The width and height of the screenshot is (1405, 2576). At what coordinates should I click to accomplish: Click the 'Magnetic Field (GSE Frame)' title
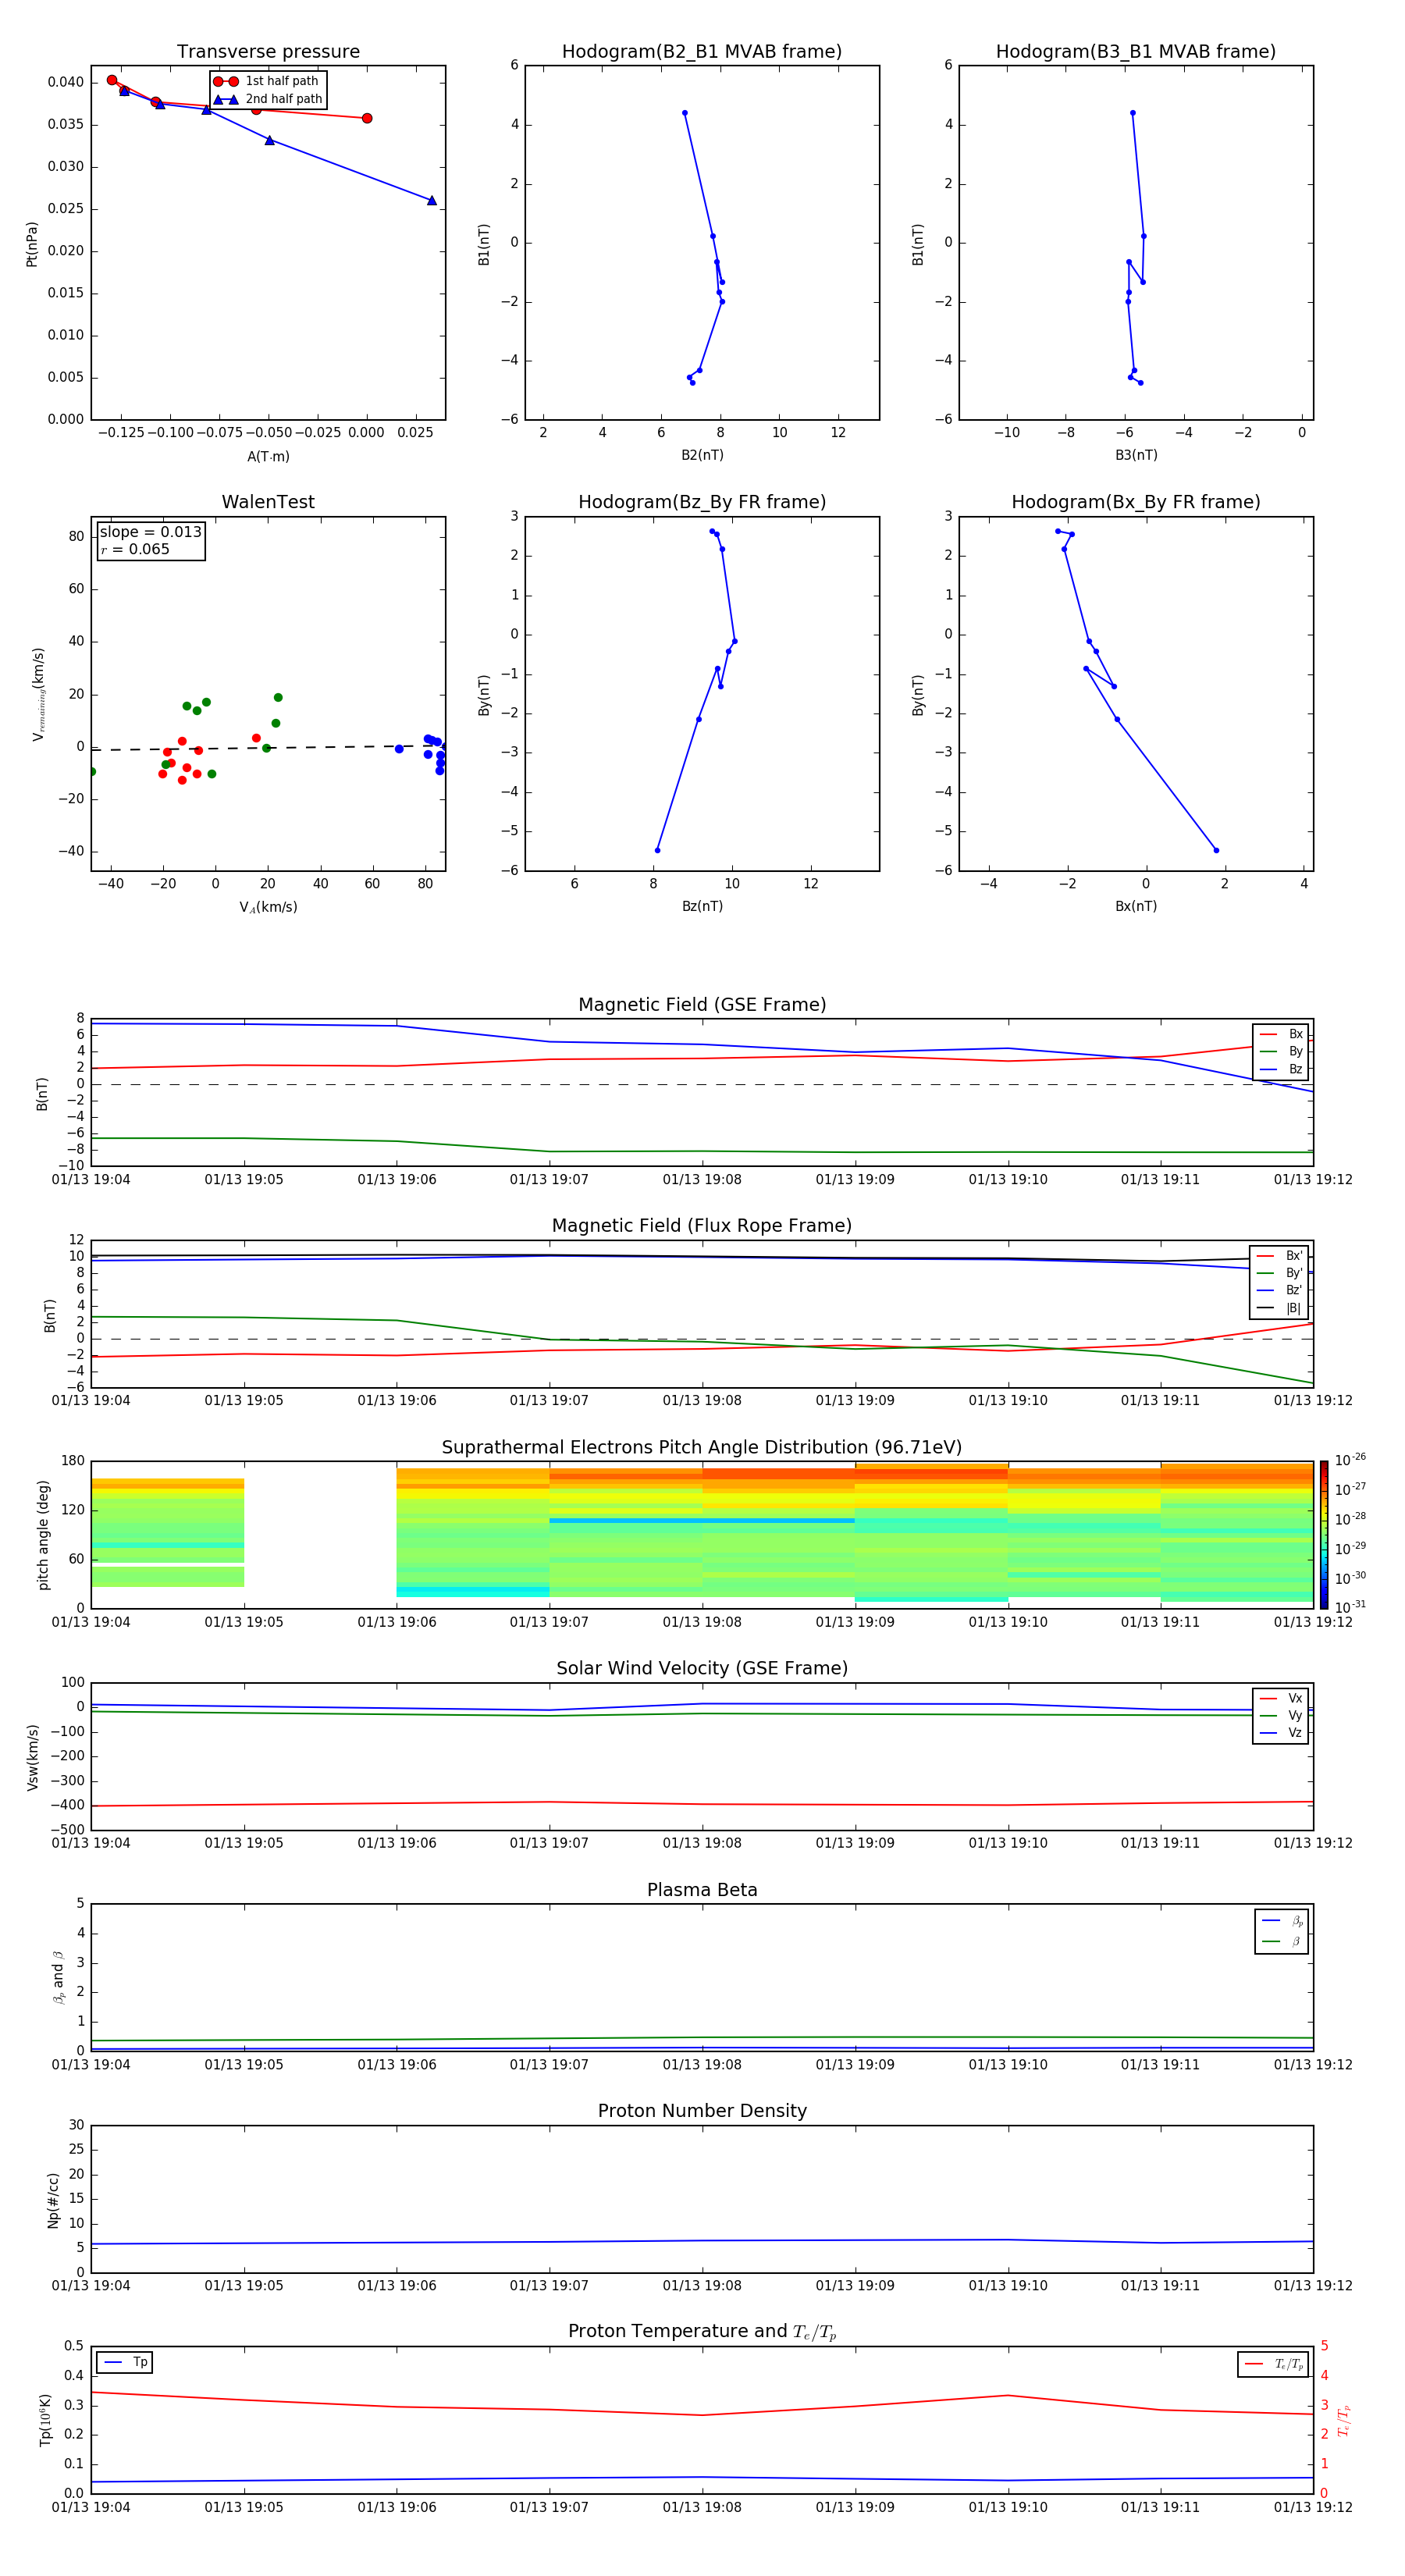(702, 1005)
